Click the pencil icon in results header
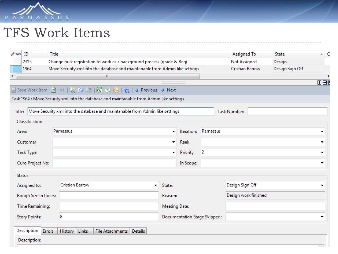This screenshot has height=254, width=338. point(13,54)
